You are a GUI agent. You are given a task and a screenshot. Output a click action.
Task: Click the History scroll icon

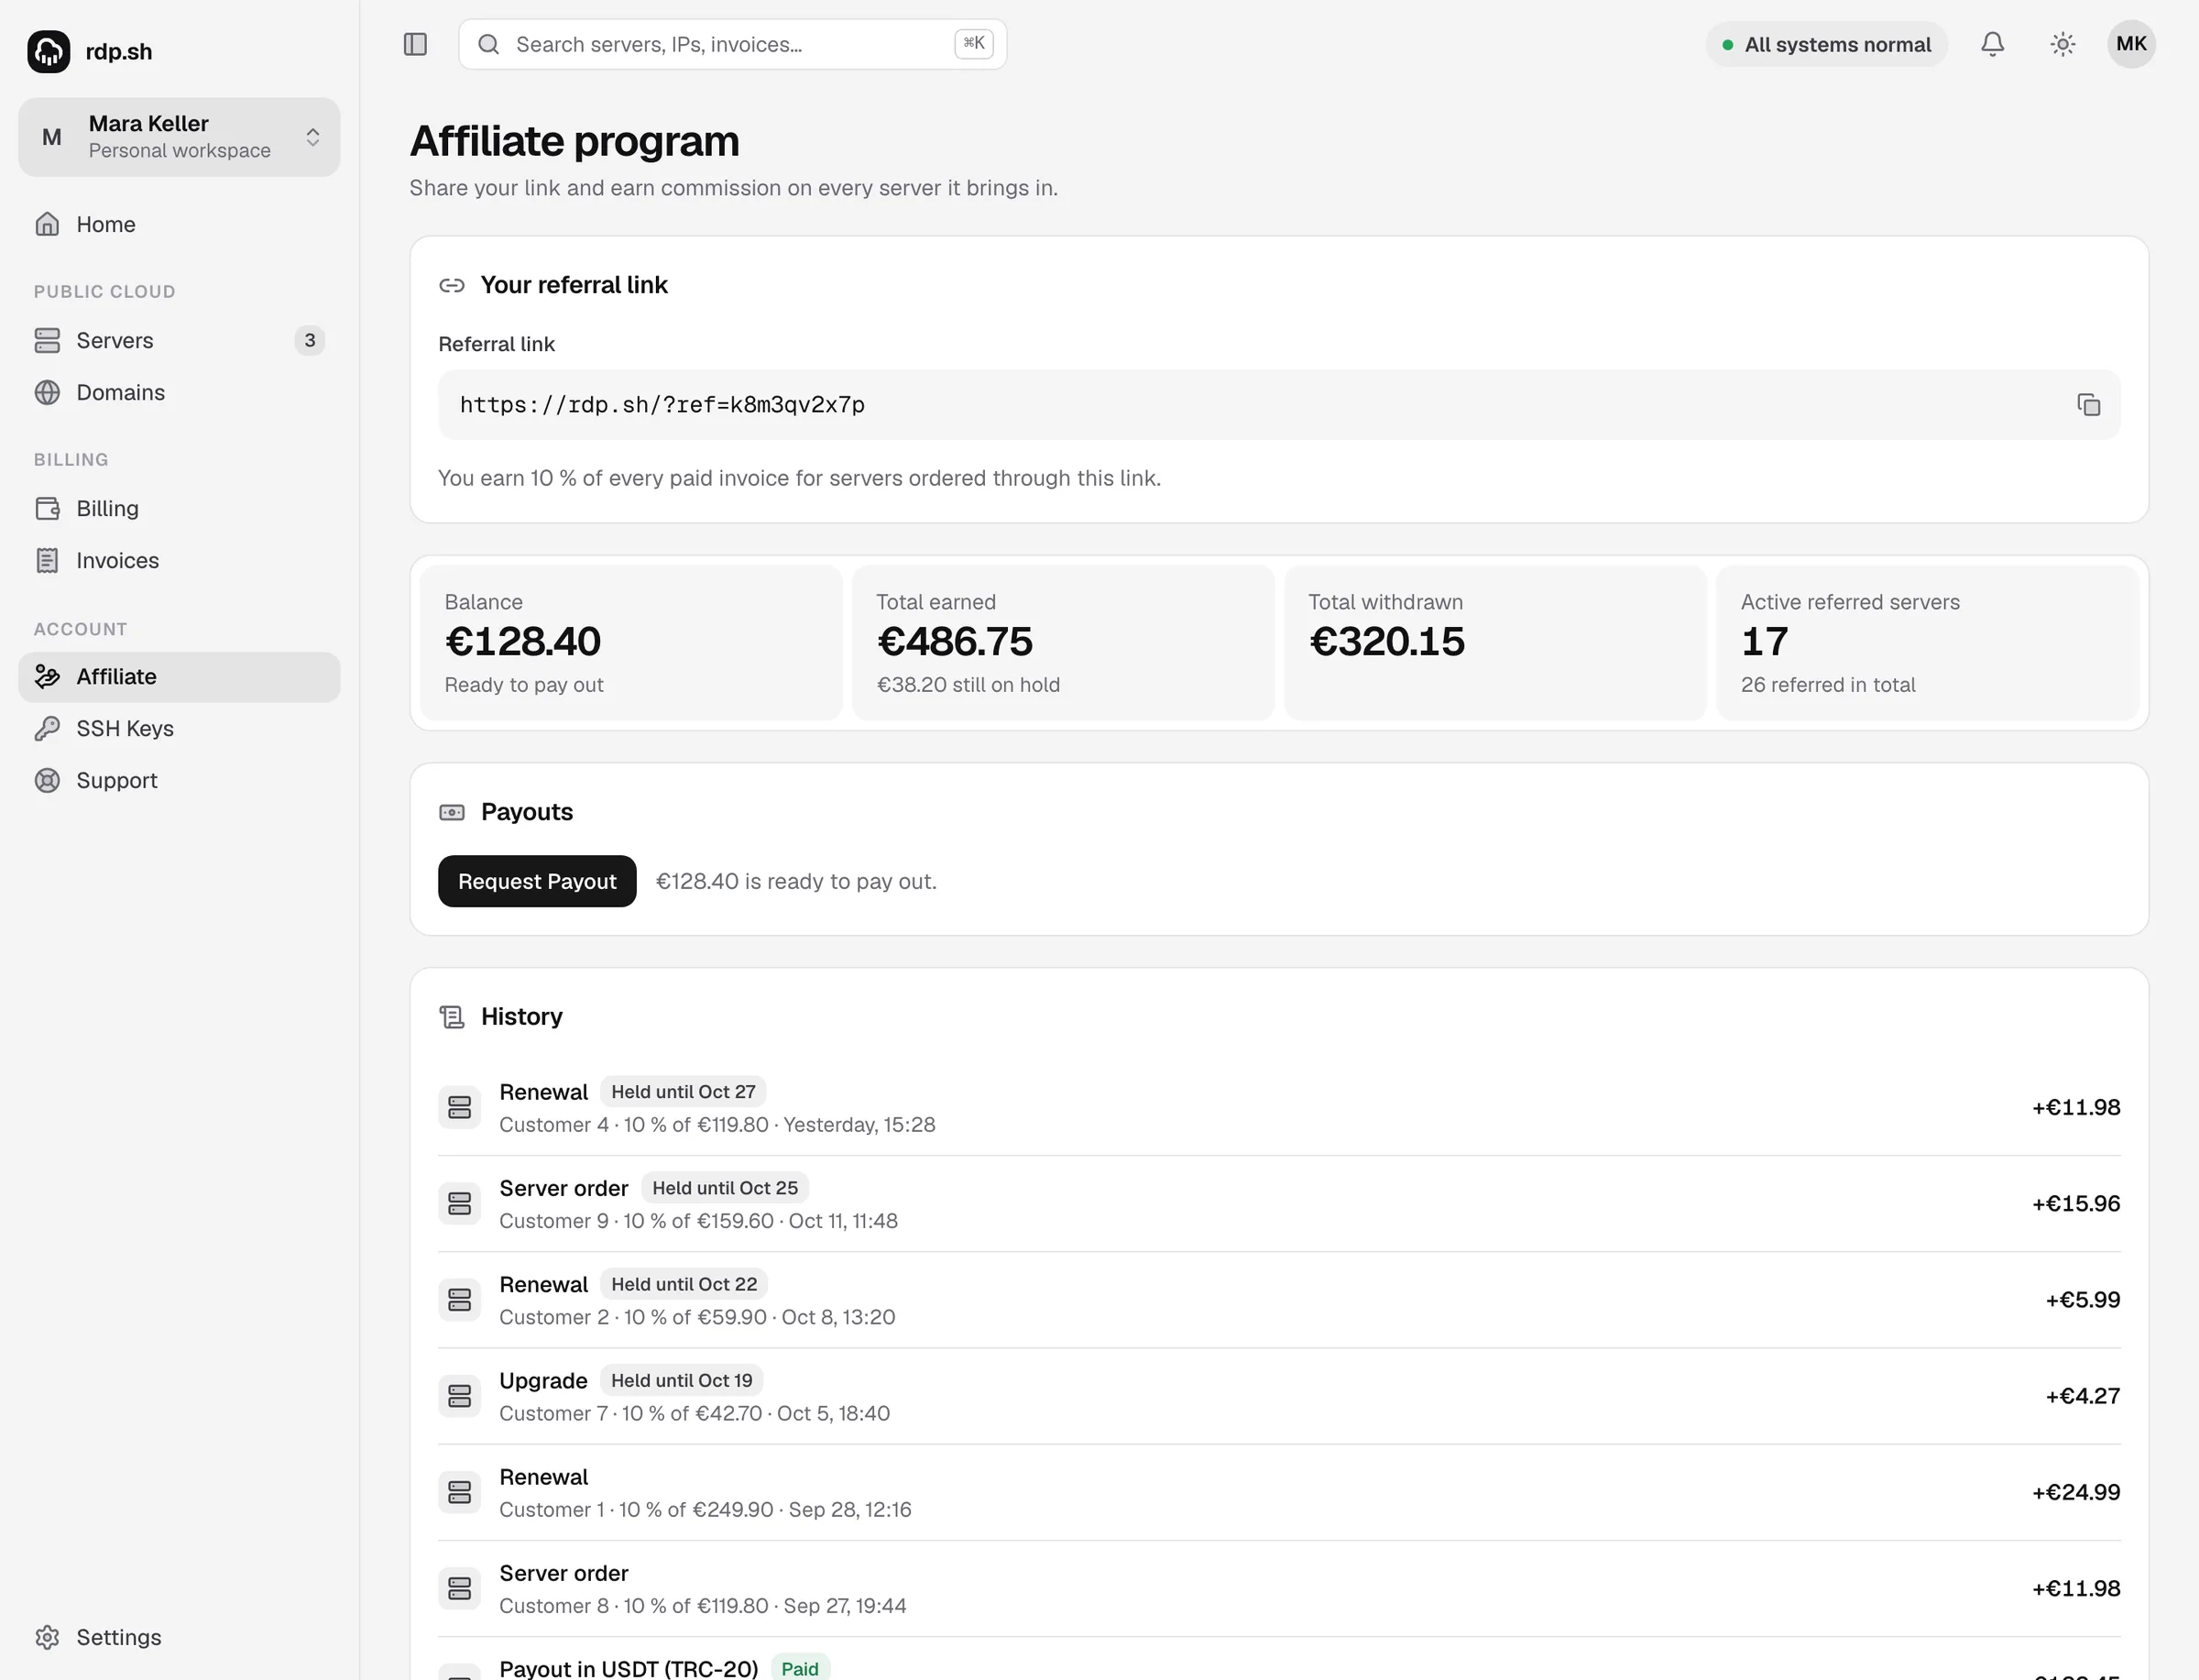coord(452,1017)
